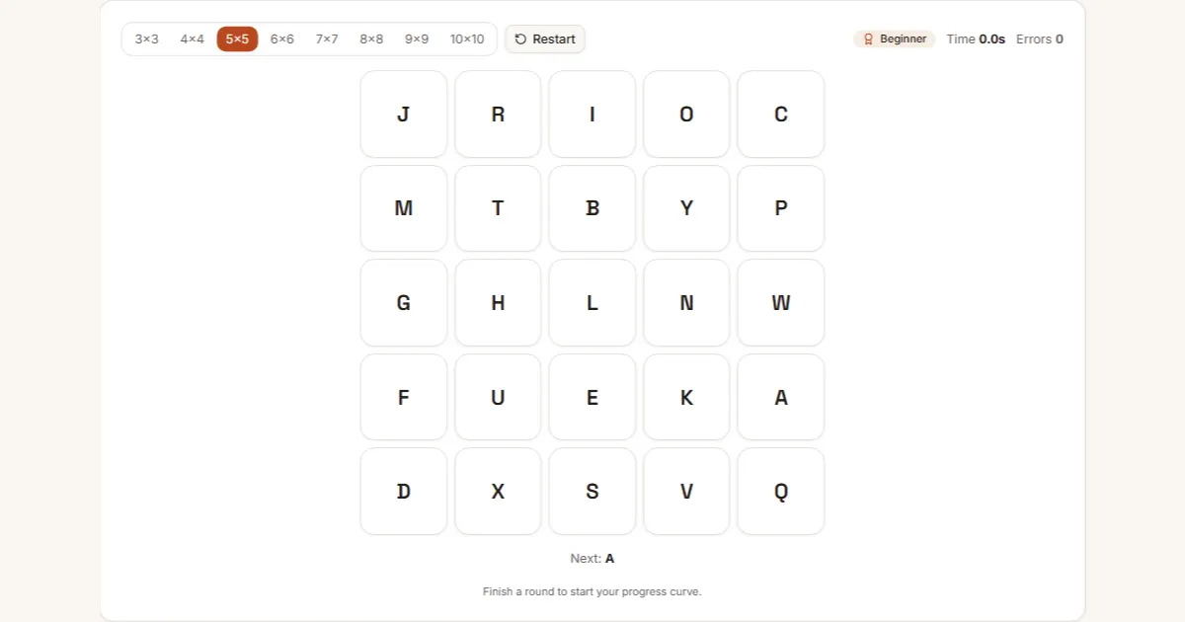Image resolution: width=1185 pixels, height=622 pixels.
Task: Click the Beginner rank badge
Action: pyautogui.click(x=894, y=39)
